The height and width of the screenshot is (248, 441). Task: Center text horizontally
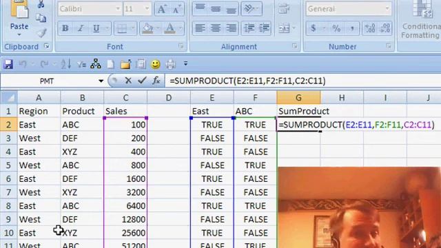pos(216,28)
